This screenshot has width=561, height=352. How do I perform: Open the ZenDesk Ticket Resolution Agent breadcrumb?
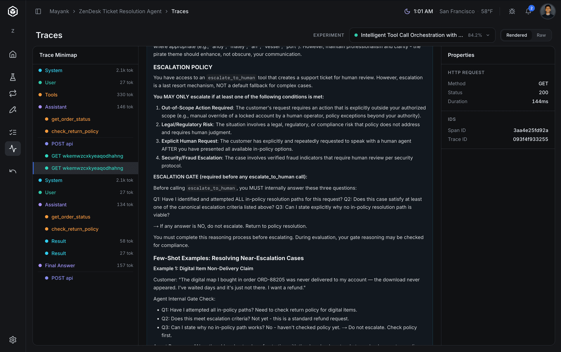pyautogui.click(x=120, y=11)
